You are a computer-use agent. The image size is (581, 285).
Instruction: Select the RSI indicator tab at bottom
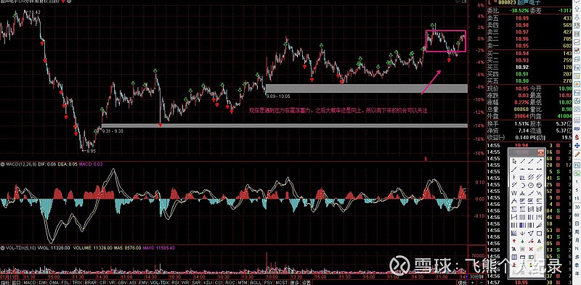(x=176, y=282)
